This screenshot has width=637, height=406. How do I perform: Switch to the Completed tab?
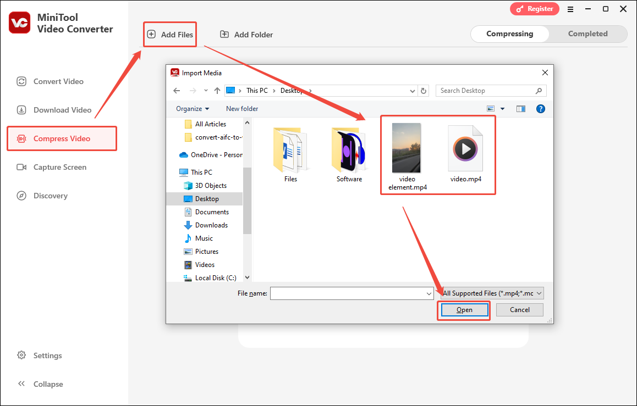point(587,34)
